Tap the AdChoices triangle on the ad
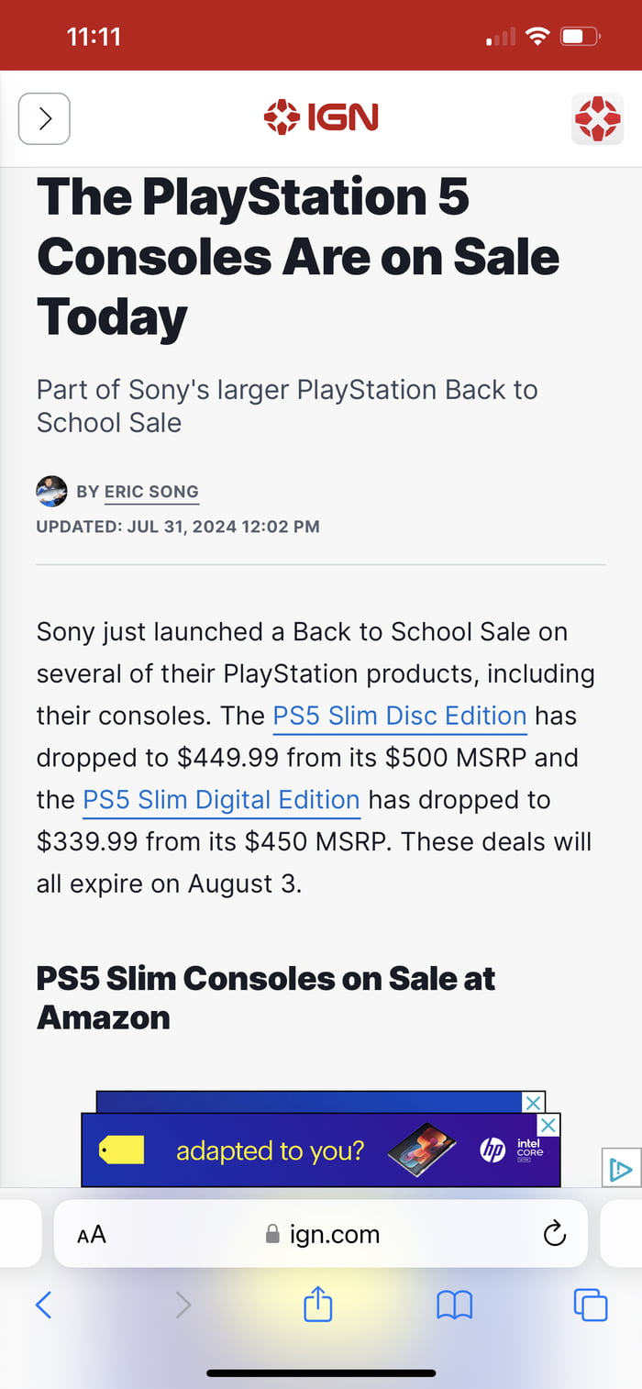 pyautogui.click(x=622, y=1168)
